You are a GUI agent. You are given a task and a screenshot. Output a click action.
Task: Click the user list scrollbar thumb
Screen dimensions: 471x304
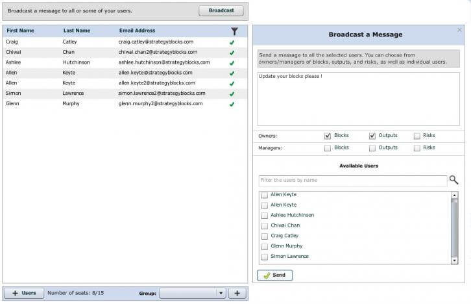pyautogui.click(x=455, y=227)
